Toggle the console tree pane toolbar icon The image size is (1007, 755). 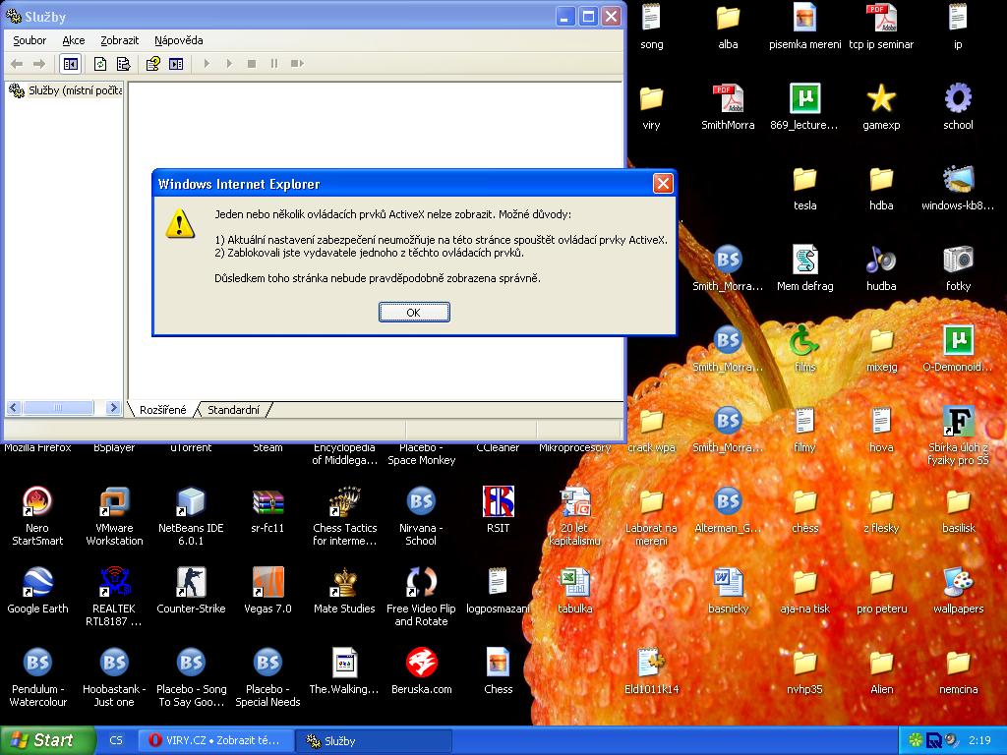[71, 64]
